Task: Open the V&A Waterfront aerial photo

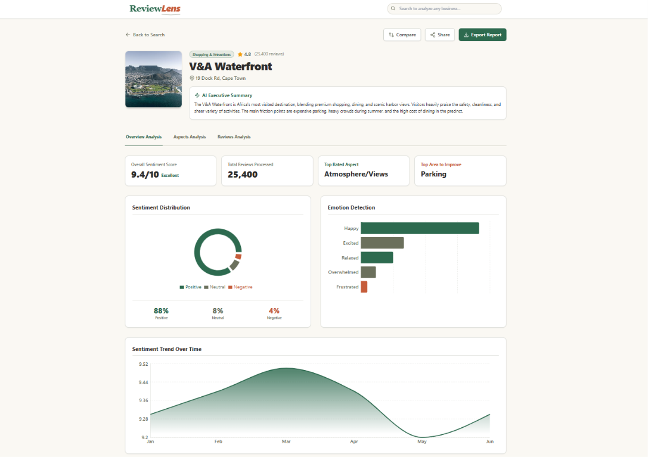Action: pos(153,79)
